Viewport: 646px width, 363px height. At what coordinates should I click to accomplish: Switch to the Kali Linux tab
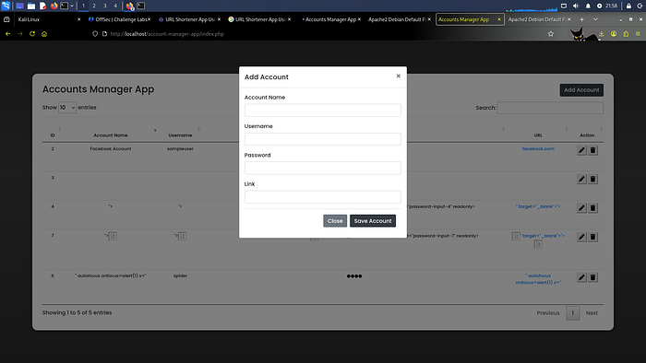tap(49, 19)
